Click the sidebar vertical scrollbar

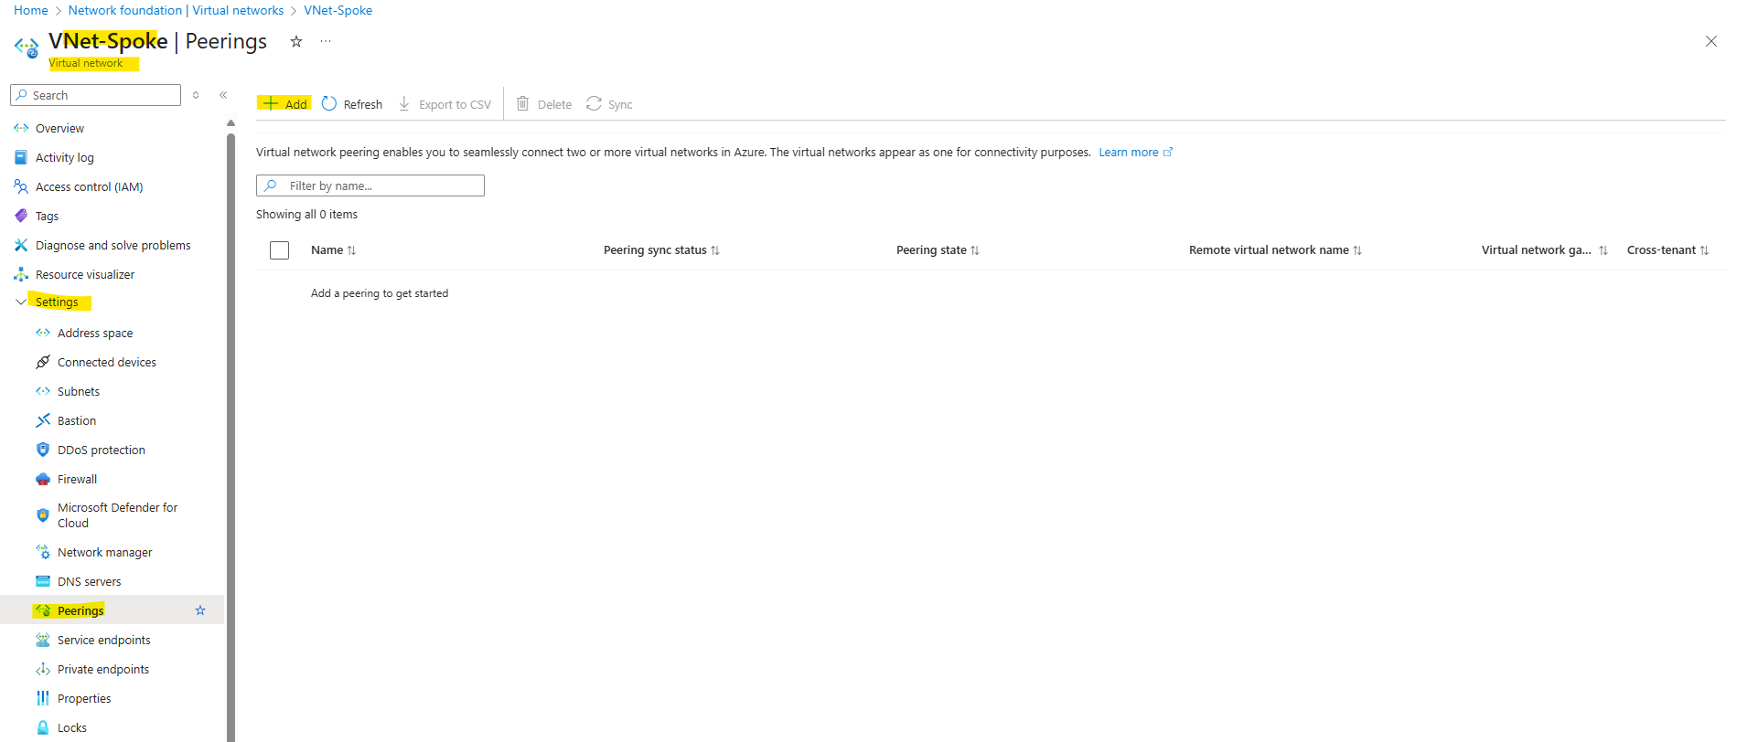click(x=231, y=437)
